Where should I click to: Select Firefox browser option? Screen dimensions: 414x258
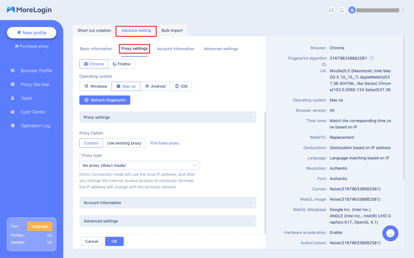tap(121, 64)
